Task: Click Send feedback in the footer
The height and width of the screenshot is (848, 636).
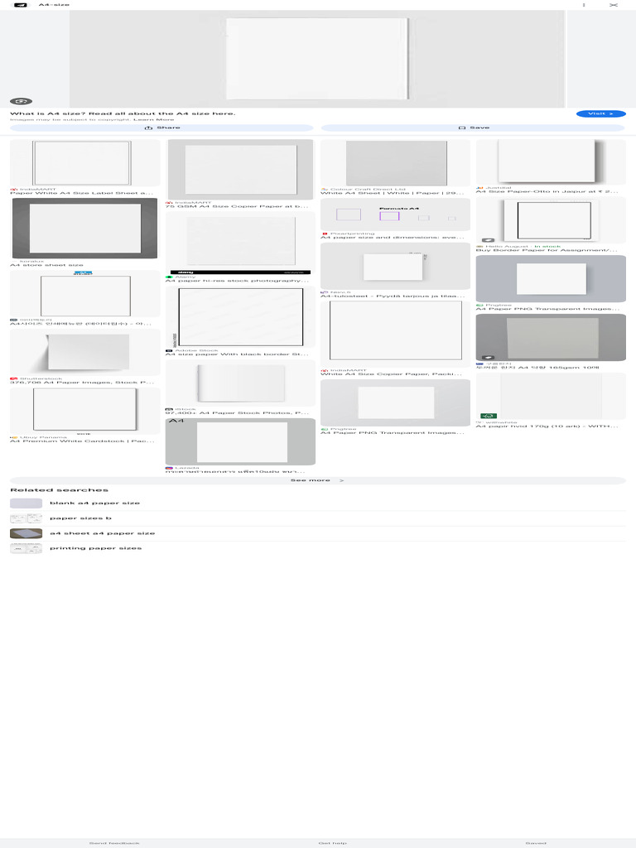Action: point(114,843)
